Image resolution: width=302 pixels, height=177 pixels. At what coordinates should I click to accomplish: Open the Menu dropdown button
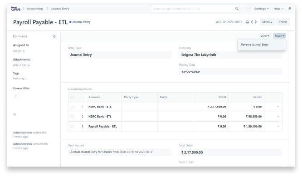267,22
